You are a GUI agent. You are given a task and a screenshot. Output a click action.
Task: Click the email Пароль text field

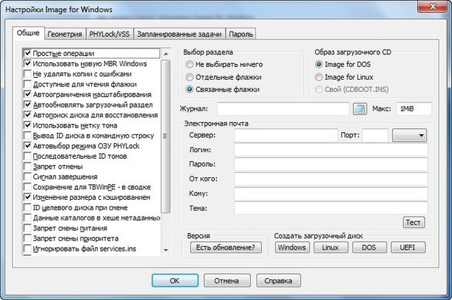pos(331,164)
